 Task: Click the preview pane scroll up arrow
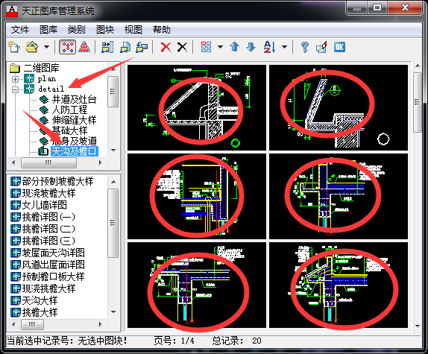418,66
